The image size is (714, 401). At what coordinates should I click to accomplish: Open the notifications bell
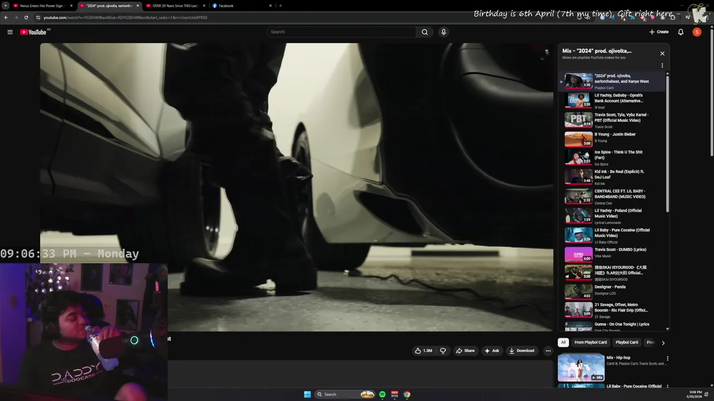(x=681, y=32)
